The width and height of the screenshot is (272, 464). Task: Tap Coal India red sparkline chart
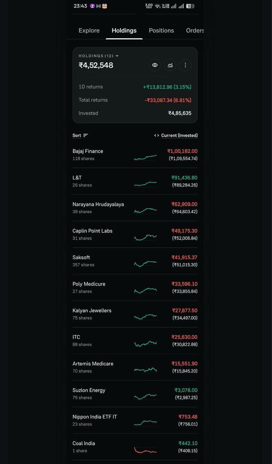tap(145, 450)
